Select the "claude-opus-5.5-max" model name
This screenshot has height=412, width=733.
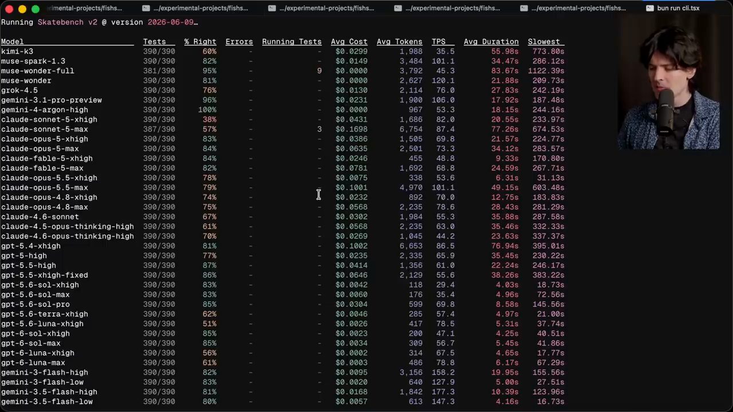pos(45,188)
